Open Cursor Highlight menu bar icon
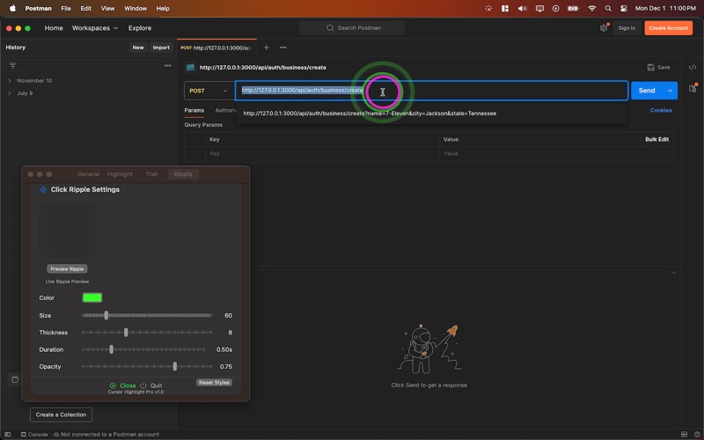Screen dimensions: 704x440 (488, 8)
